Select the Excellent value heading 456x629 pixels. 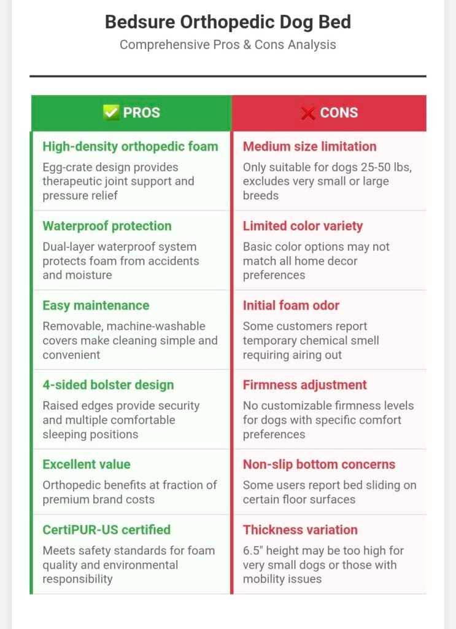click(87, 464)
